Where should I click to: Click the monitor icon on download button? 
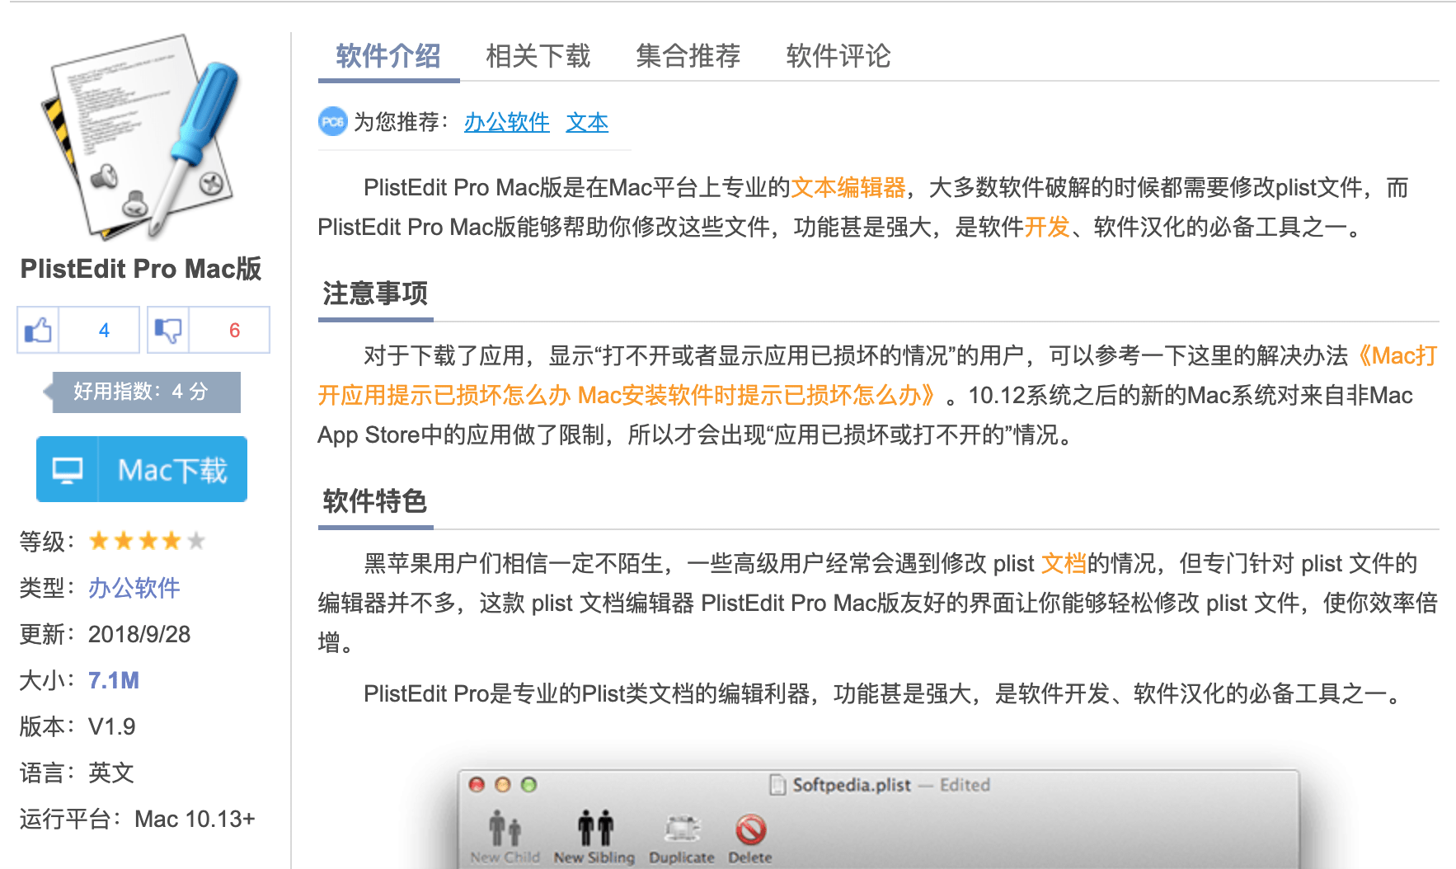[x=68, y=470]
